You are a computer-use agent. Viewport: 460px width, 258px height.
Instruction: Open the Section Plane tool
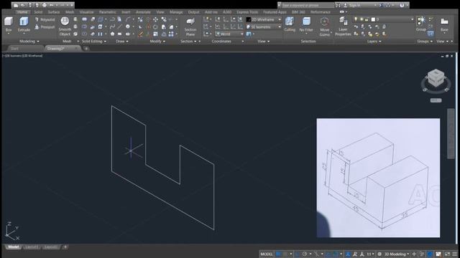tap(190, 27)
